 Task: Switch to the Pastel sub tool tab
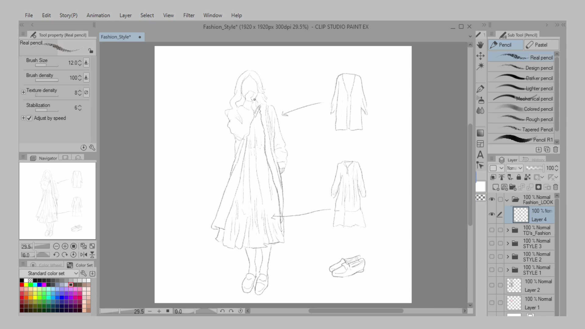pos(541,45)
